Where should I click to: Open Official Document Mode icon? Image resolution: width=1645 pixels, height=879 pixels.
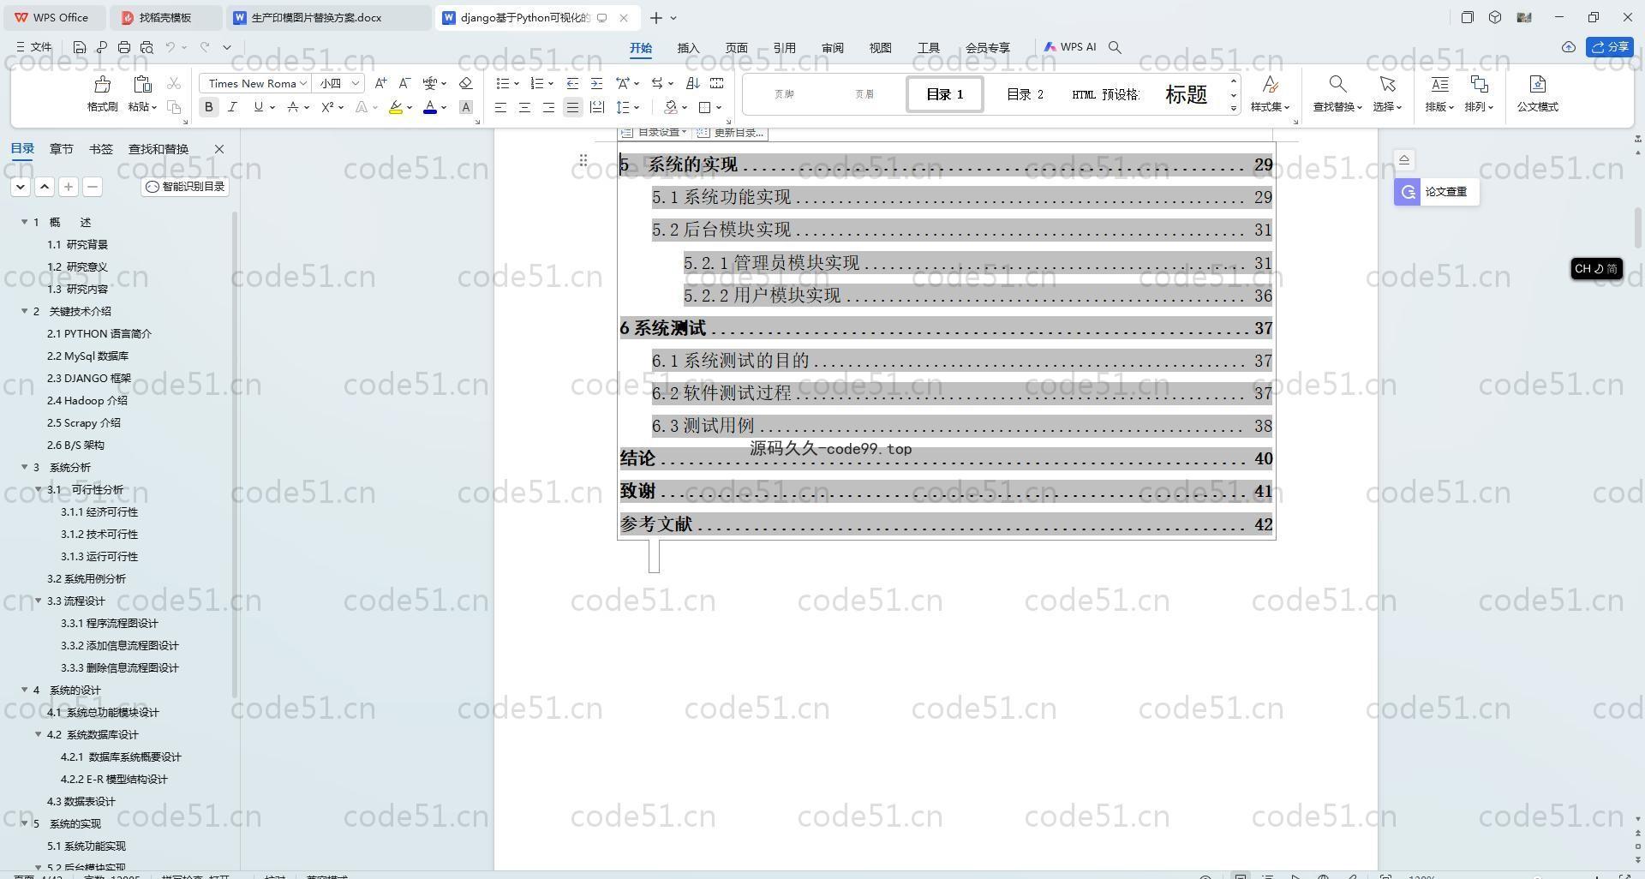tap(1537, 84)
